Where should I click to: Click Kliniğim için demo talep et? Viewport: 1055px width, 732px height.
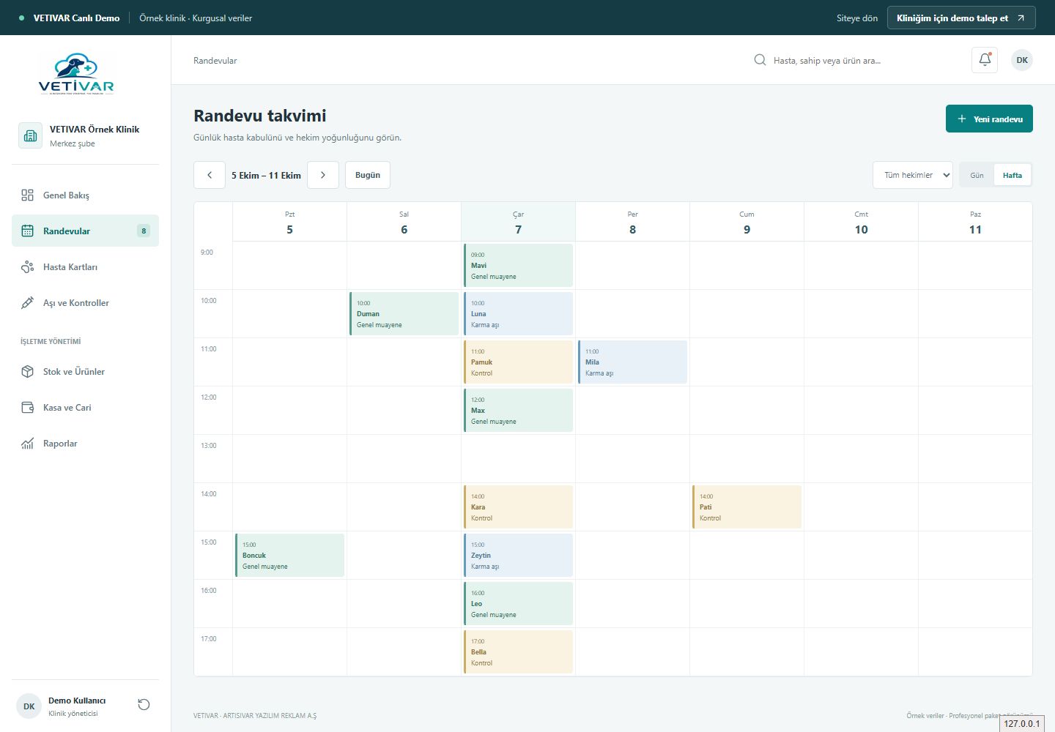[x=961, y=18]
